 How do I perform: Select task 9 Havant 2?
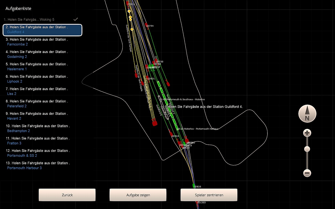tap(42, 116)
